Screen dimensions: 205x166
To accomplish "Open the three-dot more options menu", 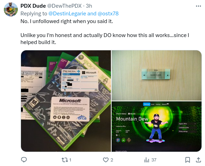I will pos(198,6).
